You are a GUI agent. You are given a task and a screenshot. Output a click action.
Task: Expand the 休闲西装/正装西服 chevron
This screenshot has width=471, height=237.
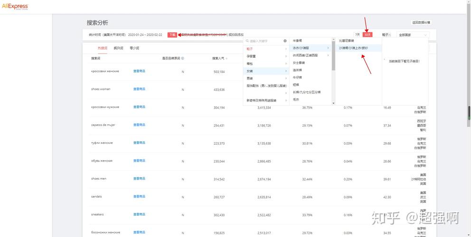click(328, 55)
